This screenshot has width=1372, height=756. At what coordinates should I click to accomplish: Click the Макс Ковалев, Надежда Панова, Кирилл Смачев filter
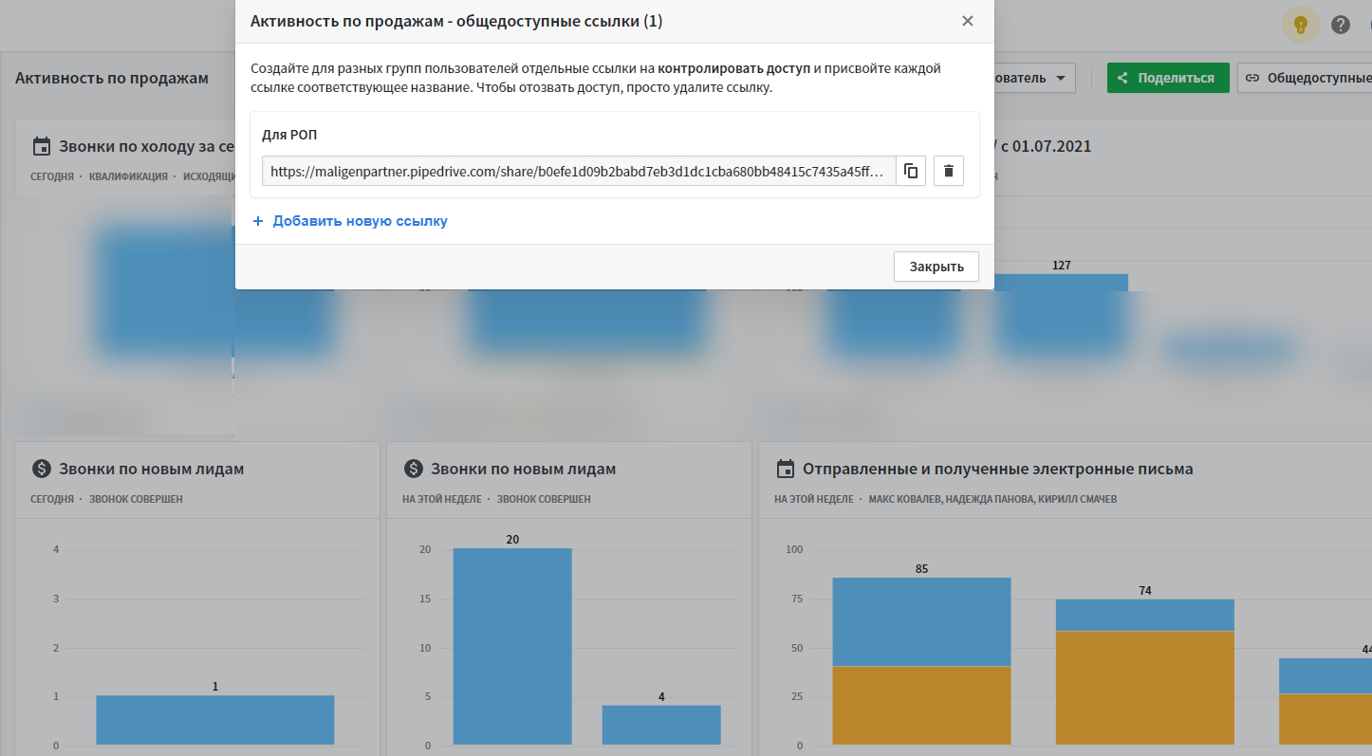[x=992, y=499]
